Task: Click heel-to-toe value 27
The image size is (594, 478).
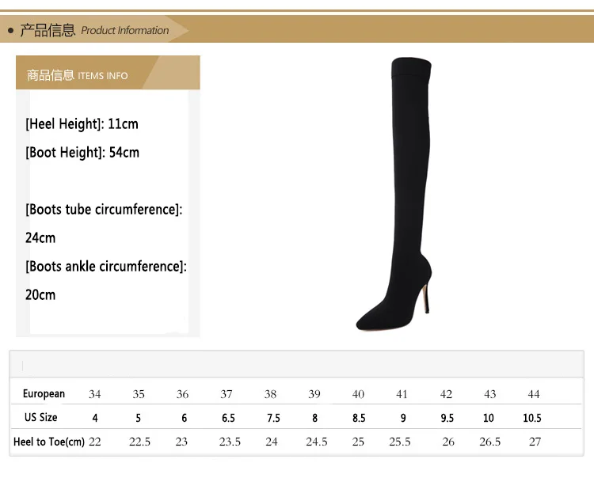Action: [x=535, y=442]
